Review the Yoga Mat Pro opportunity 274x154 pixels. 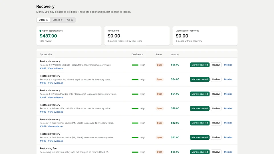point(216,79)
